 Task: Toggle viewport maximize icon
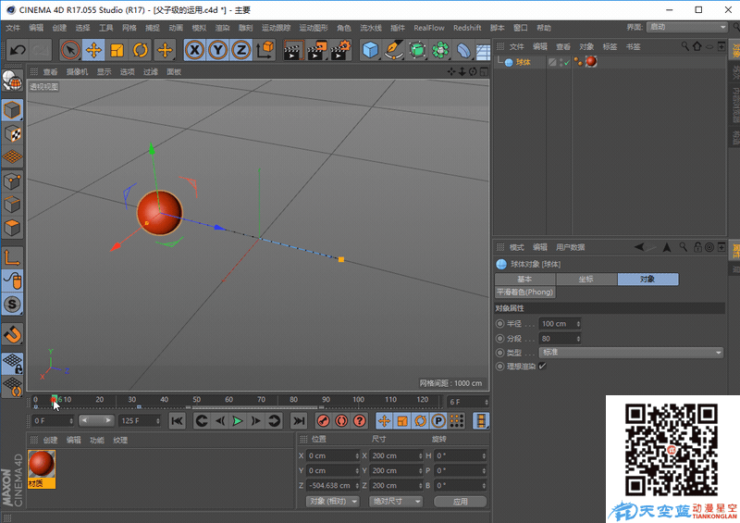click(484, 72)
